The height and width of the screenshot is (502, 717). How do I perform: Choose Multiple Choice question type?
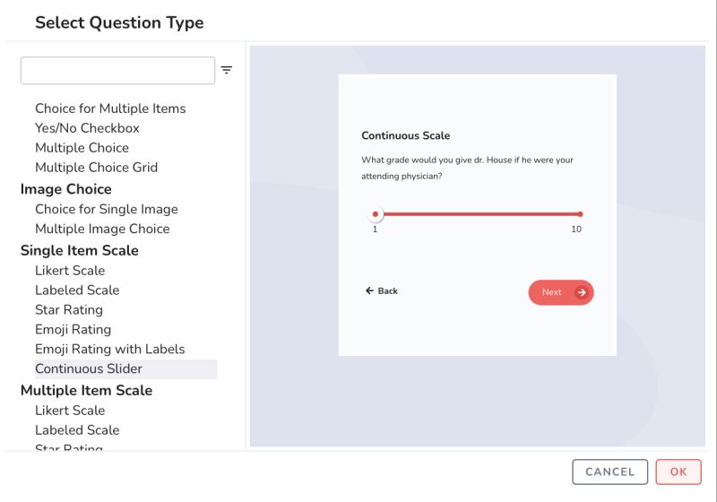pos(82,148)
